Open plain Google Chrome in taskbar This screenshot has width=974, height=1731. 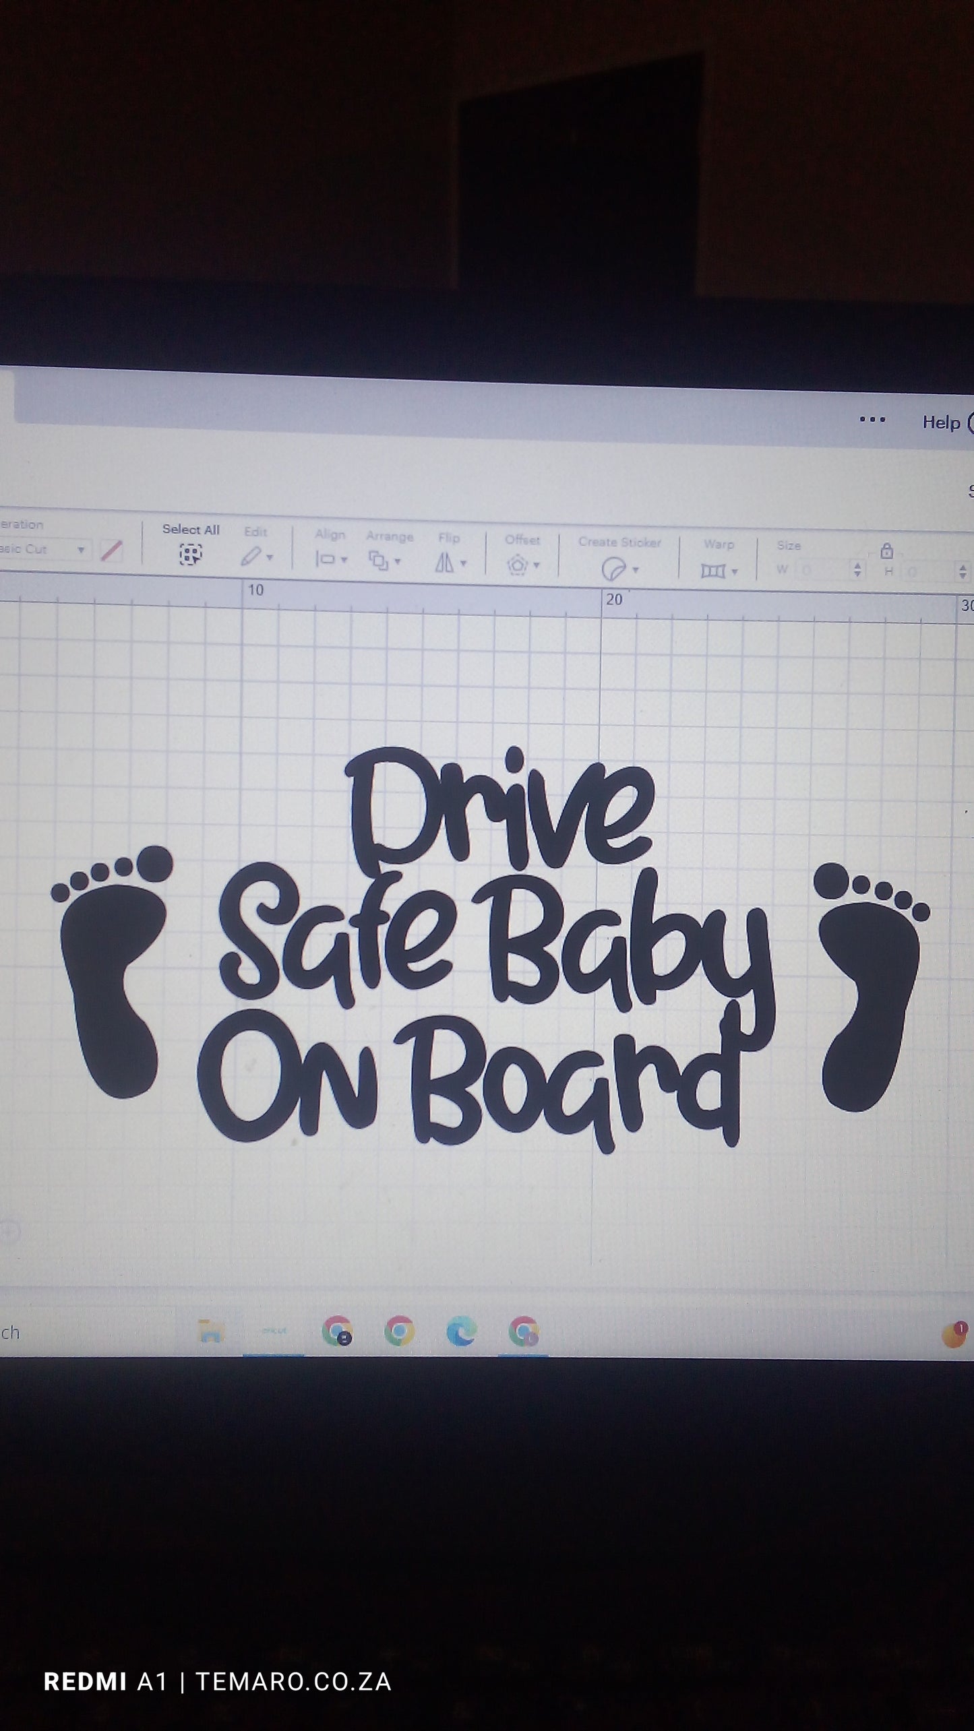(399, 1331)
